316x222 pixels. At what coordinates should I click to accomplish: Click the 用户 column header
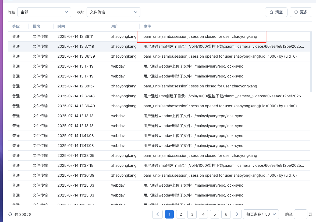[x=115, y=26]
